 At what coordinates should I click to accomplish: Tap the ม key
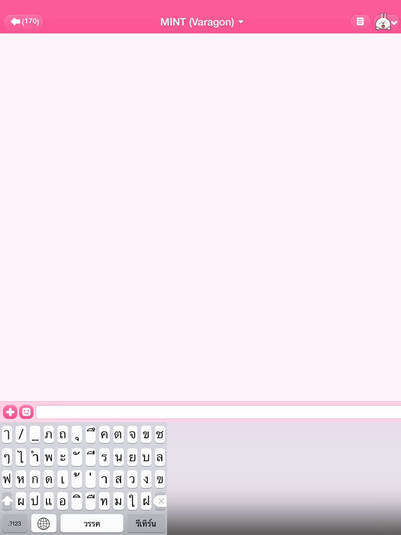pos(119,501)
